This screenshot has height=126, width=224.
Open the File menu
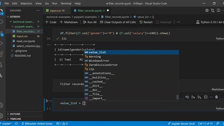point(7,3)
